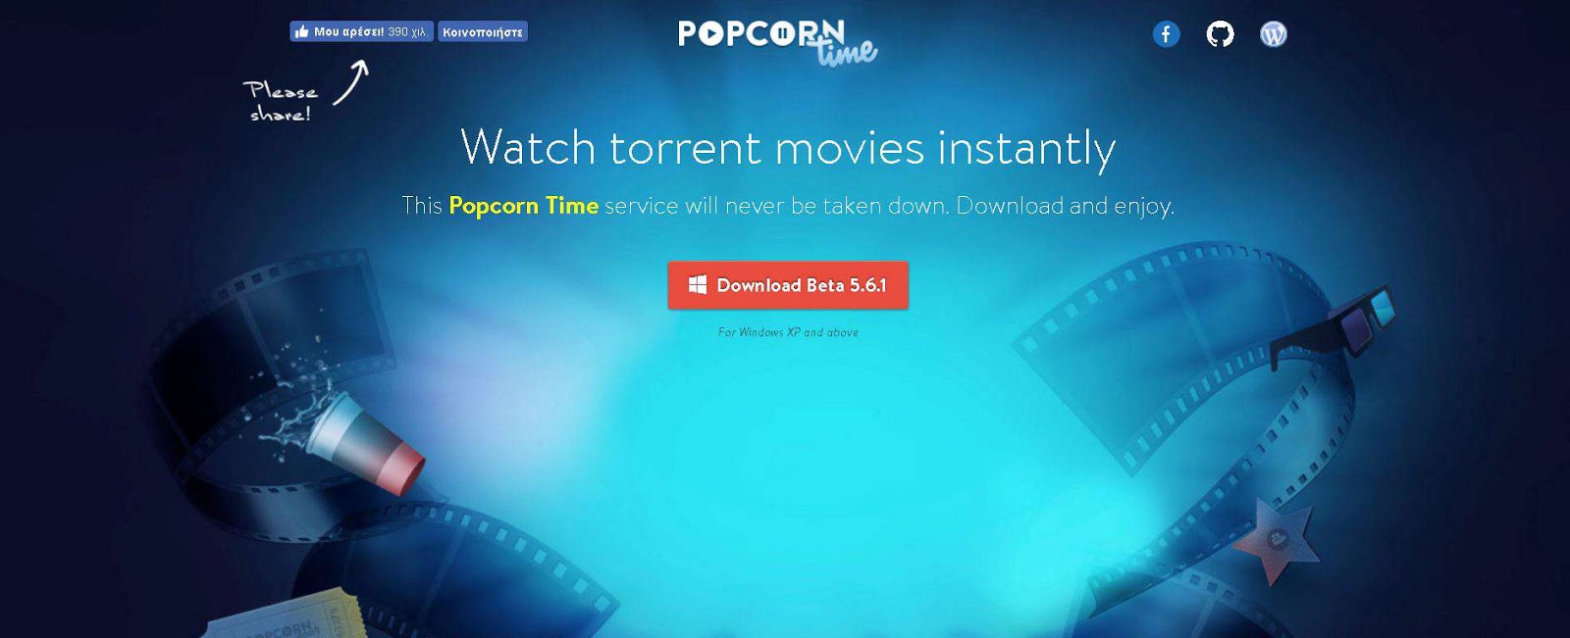Click the For Windows XP and above note
Viewport: 1570px width, 638px height.
point(788,332)
